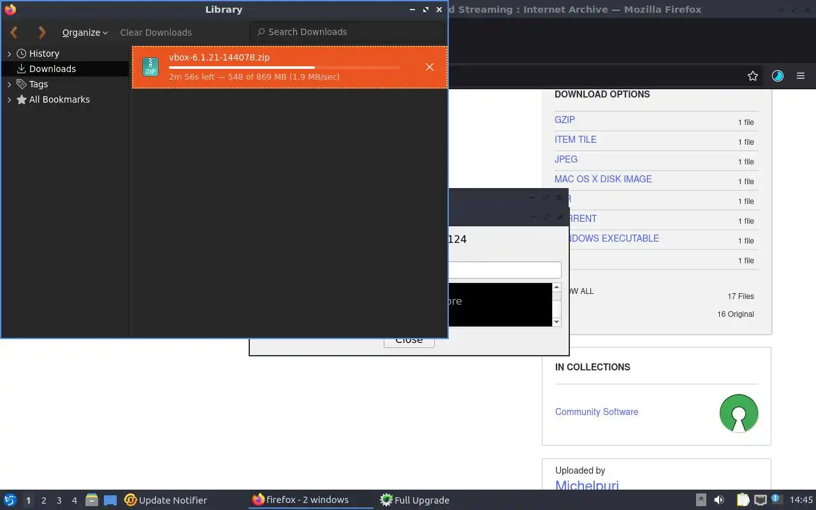Select Downloads in Library sidebar

coord(52,69)
